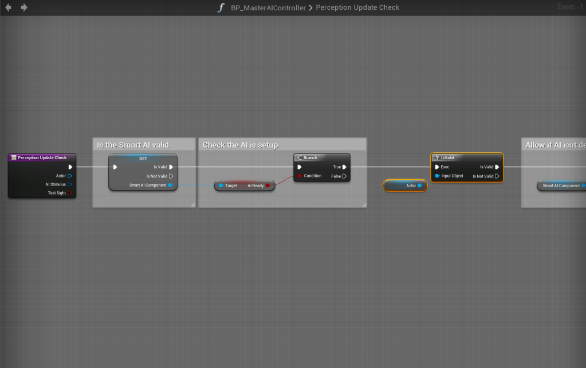Viewport: 586px width, 368px height.
Task: Select the 'Check the AI is setup' comment title
Action: (241, 145)
